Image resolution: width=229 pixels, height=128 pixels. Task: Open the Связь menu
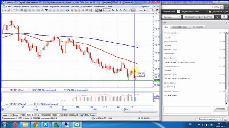[x=9, y=7]
